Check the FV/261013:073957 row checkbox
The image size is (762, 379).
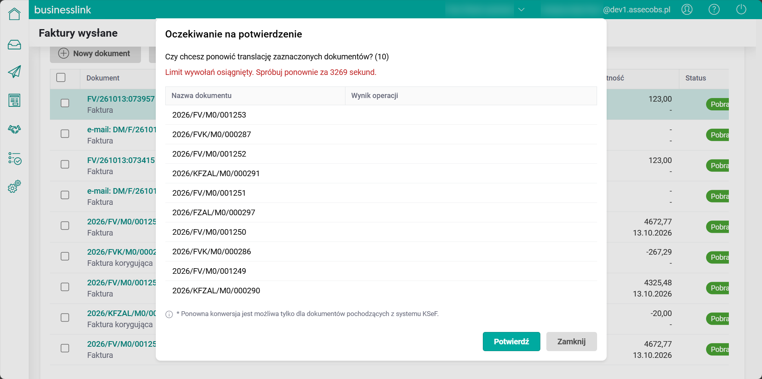click(x=65, y=103)
